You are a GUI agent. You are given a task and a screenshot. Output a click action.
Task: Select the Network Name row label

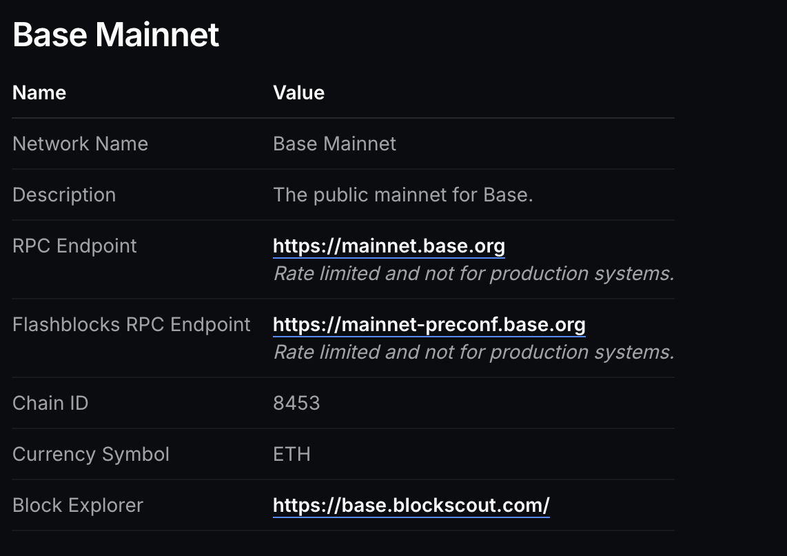[x=80, y=144]
